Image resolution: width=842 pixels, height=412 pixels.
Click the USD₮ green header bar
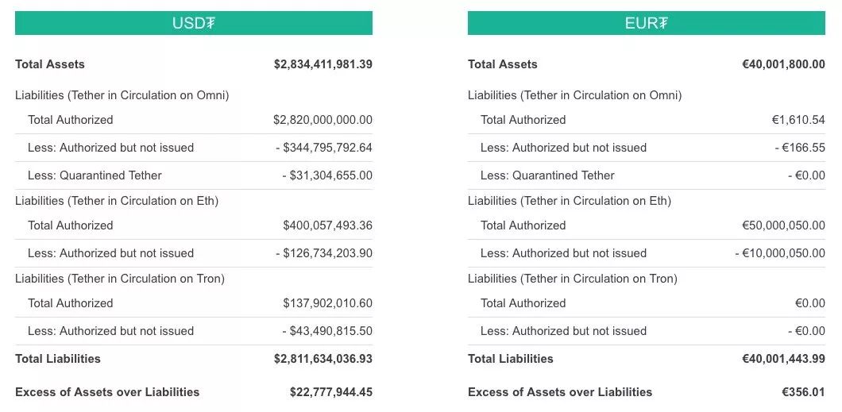coord(193,23)
